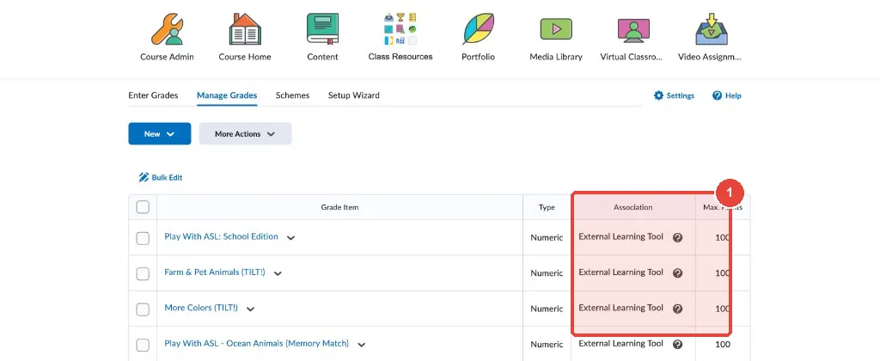Click External Learning Tool in Ocean Animals row
This screenshot has width=880, height=361.
[620, 344]
